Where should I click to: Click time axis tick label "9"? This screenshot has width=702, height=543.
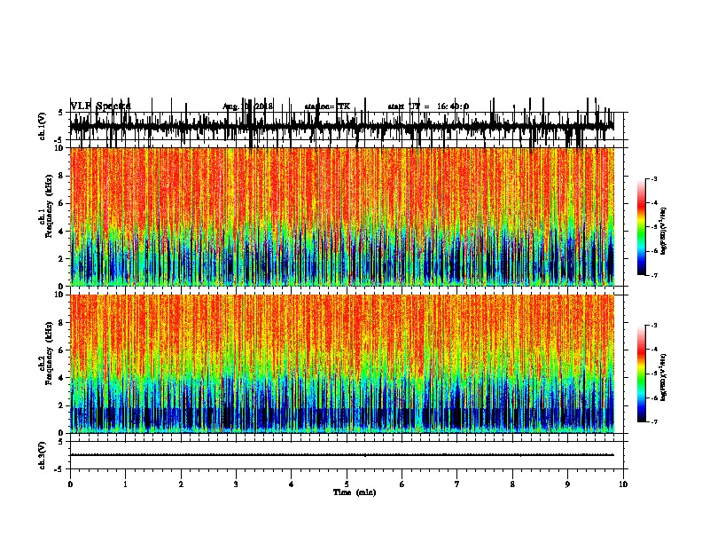point(567,484)
